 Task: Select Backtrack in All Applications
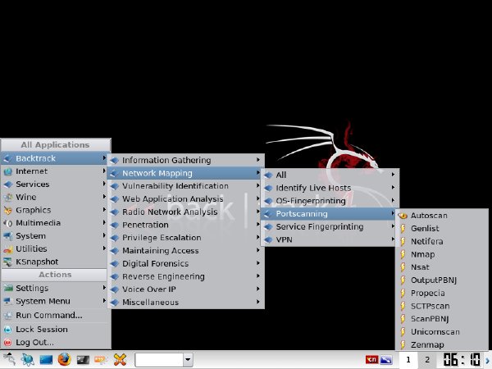[55, 158]
